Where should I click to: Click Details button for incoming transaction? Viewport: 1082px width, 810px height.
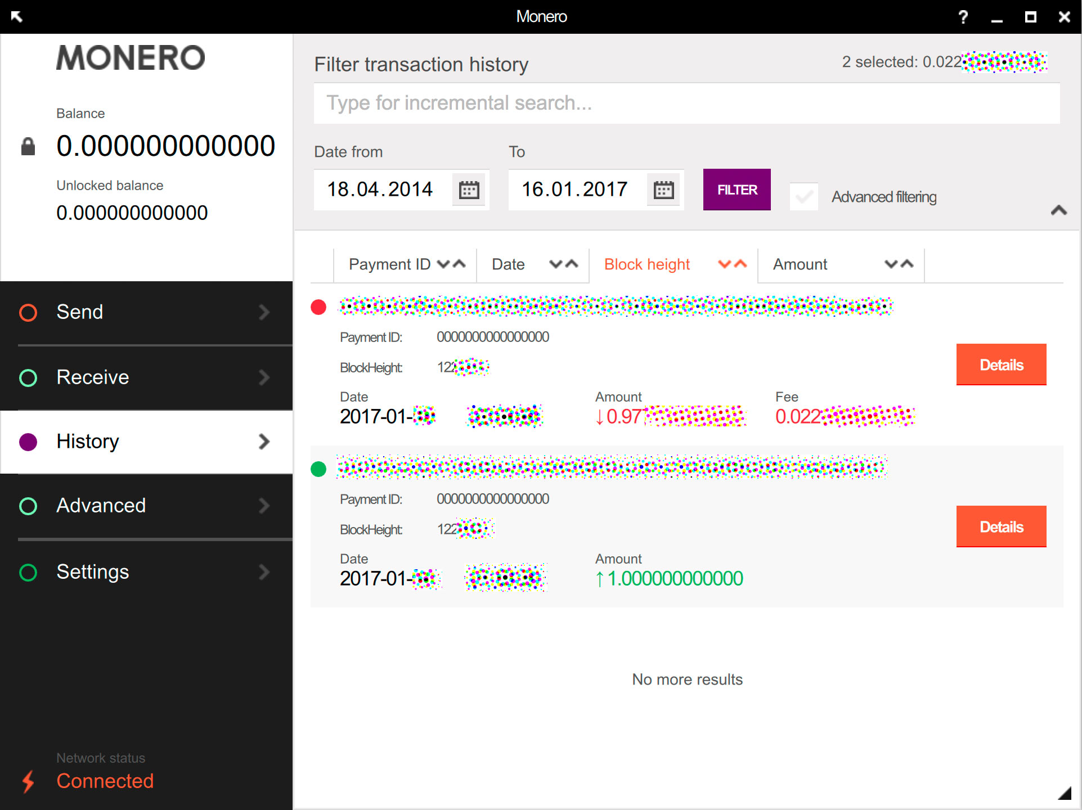(1000, 526)
